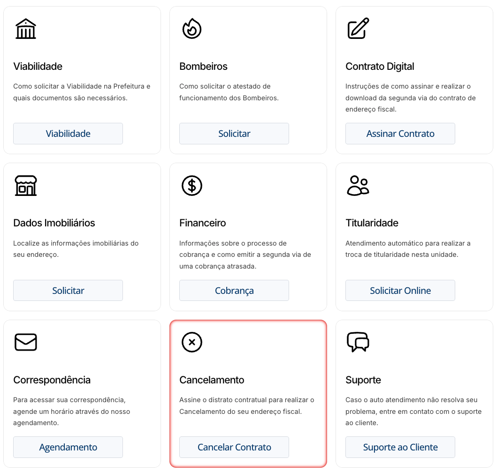Screen dimensions: 497x472
Task: Open the Viabilidade button
Action: coord(68,134)
